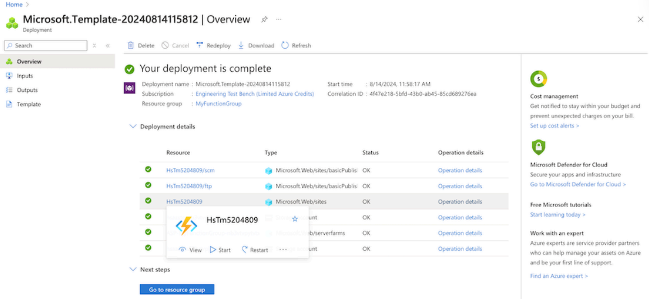Screen dimensions: 649x299
Task: Click the Correlation ID value
Action: point(422,94)
